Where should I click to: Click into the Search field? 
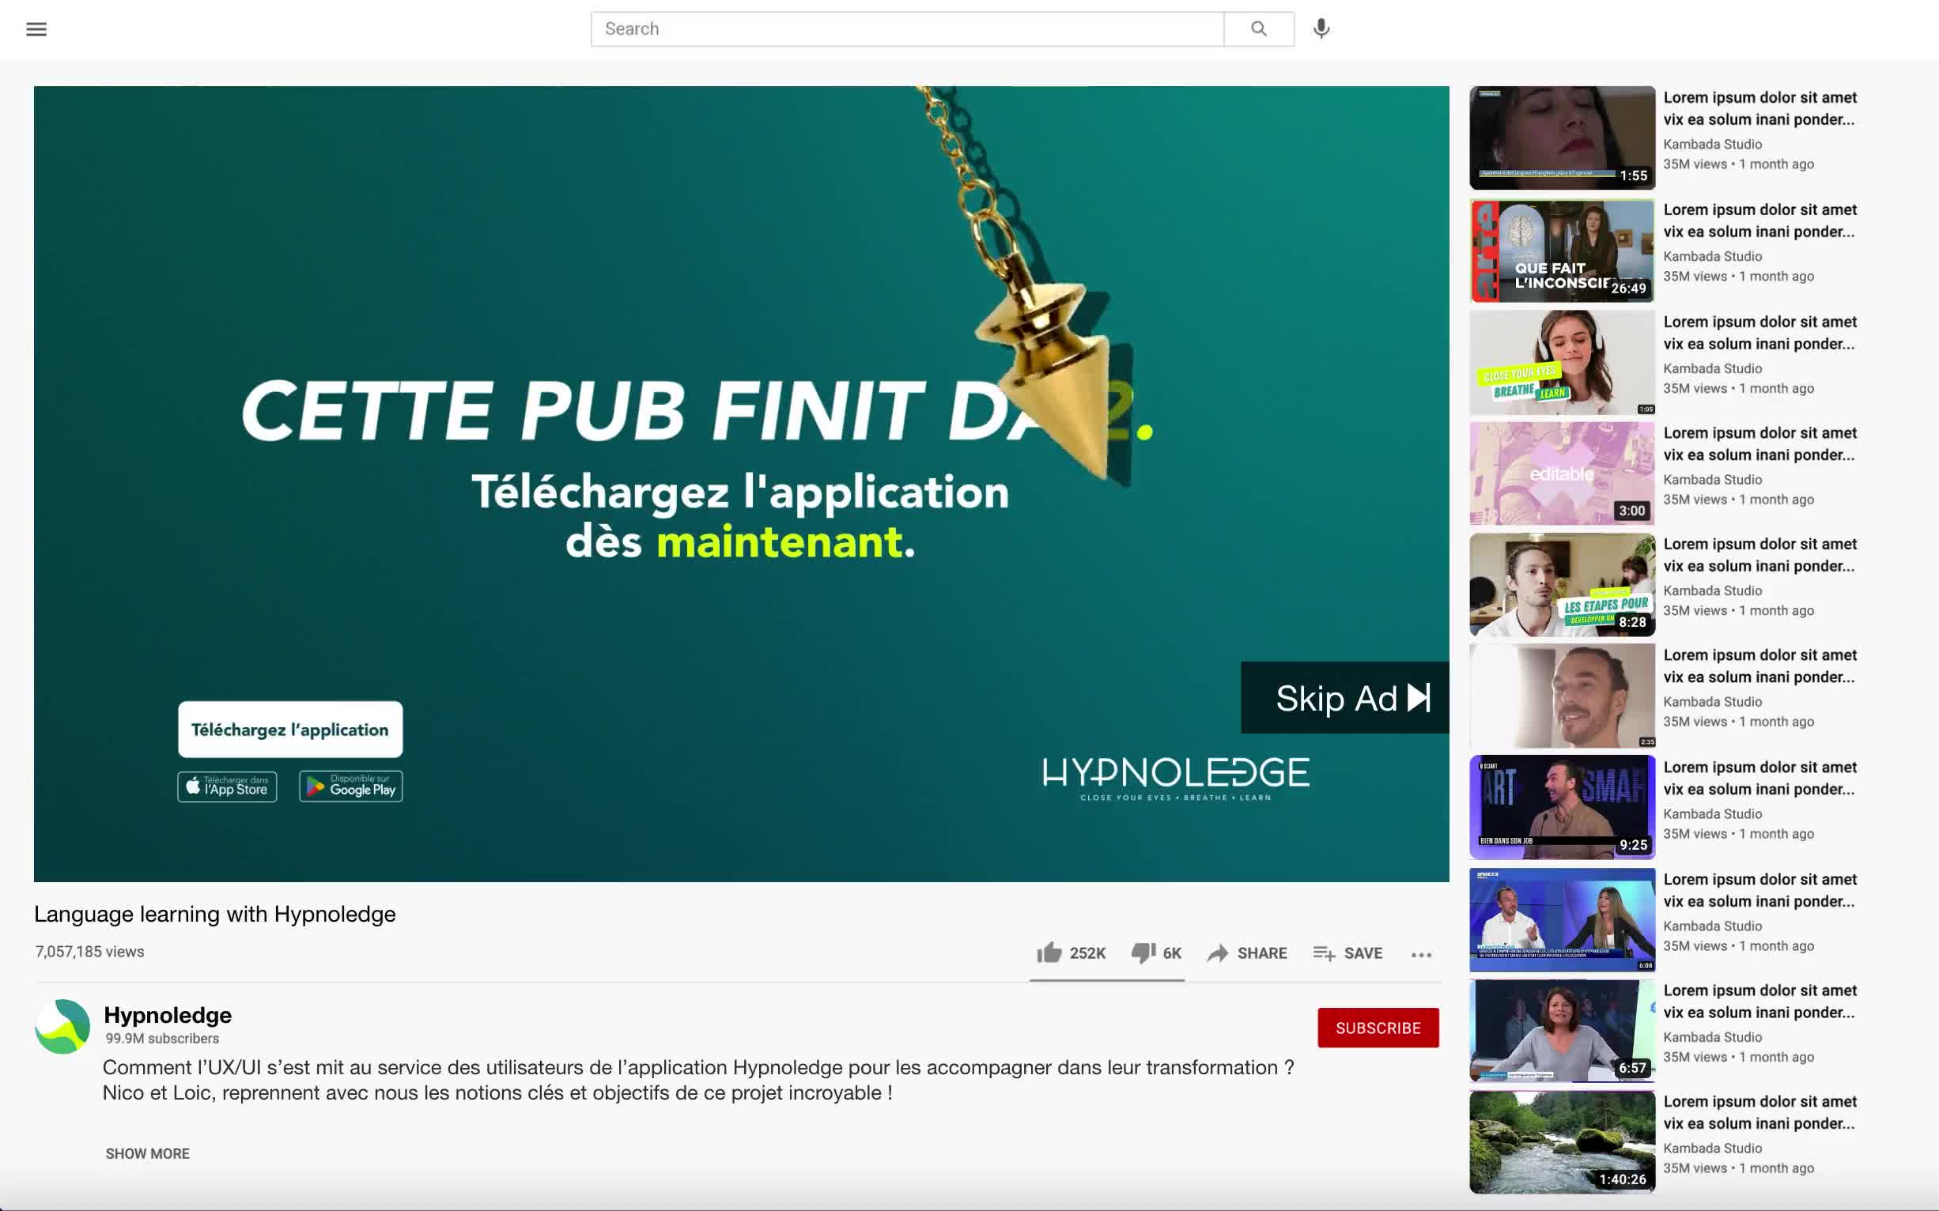pos(907,28)
